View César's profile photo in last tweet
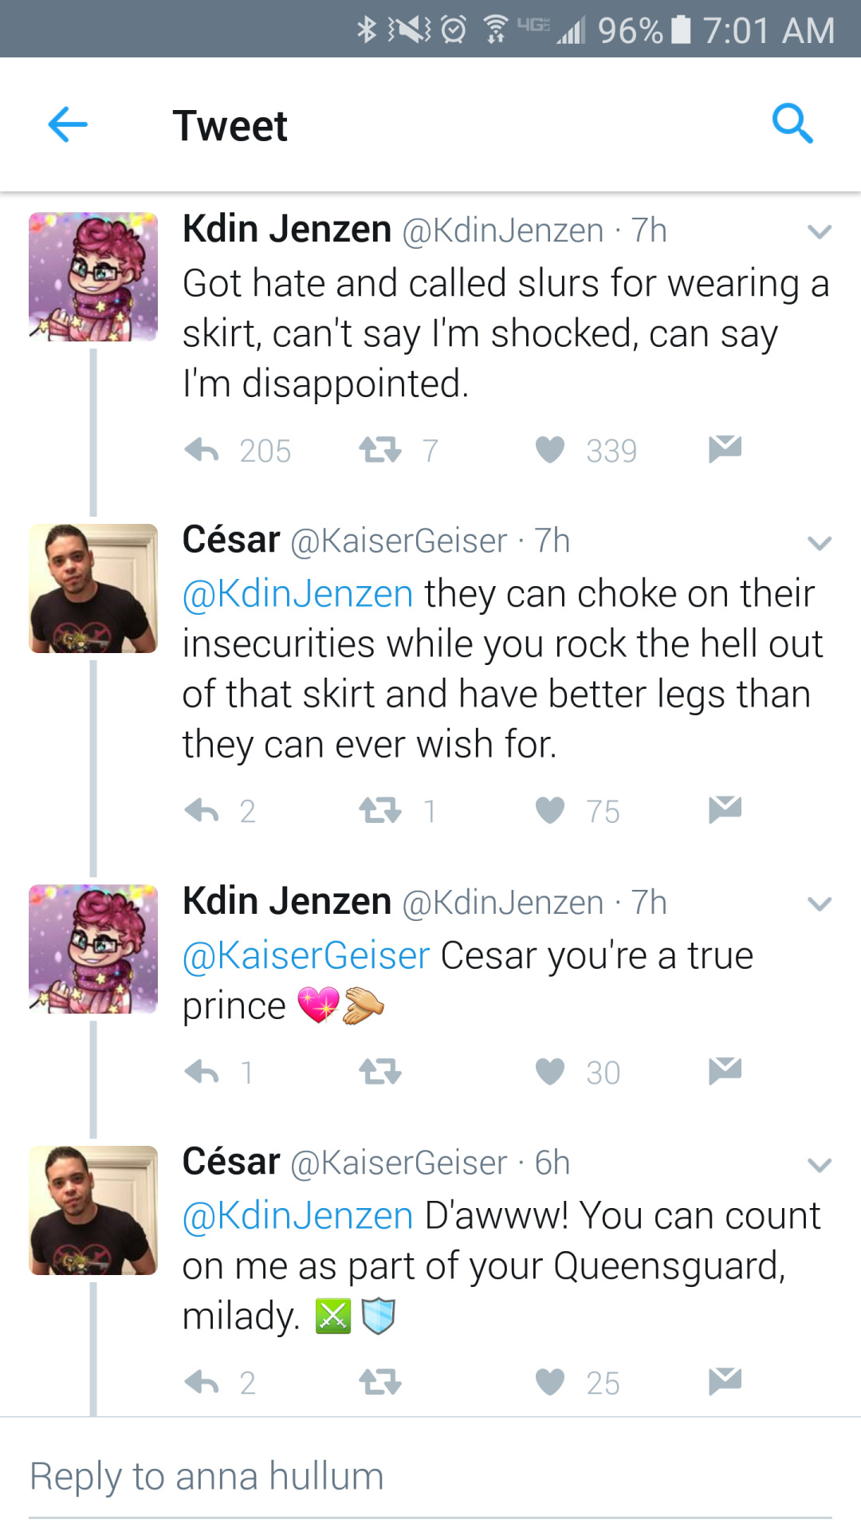 pos(93,1210)
